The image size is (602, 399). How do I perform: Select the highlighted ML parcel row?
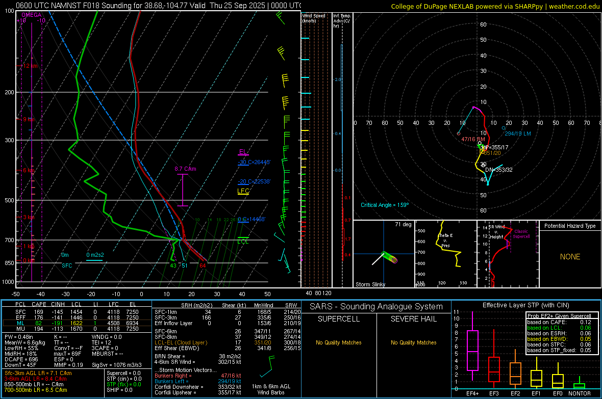point(77,323)
